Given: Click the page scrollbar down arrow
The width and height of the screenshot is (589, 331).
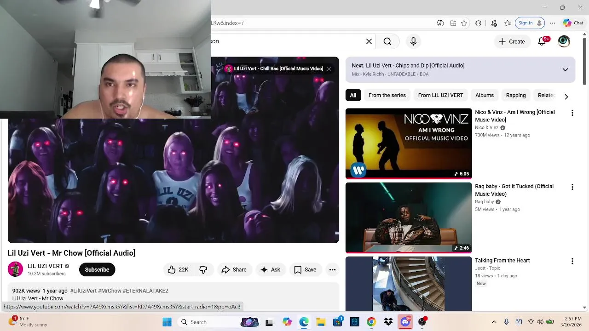Looking at the screenshot, I should [x=585, y=308].
